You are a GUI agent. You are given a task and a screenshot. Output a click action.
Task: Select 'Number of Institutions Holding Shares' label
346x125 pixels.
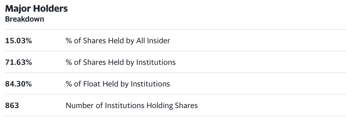point(132,106)
